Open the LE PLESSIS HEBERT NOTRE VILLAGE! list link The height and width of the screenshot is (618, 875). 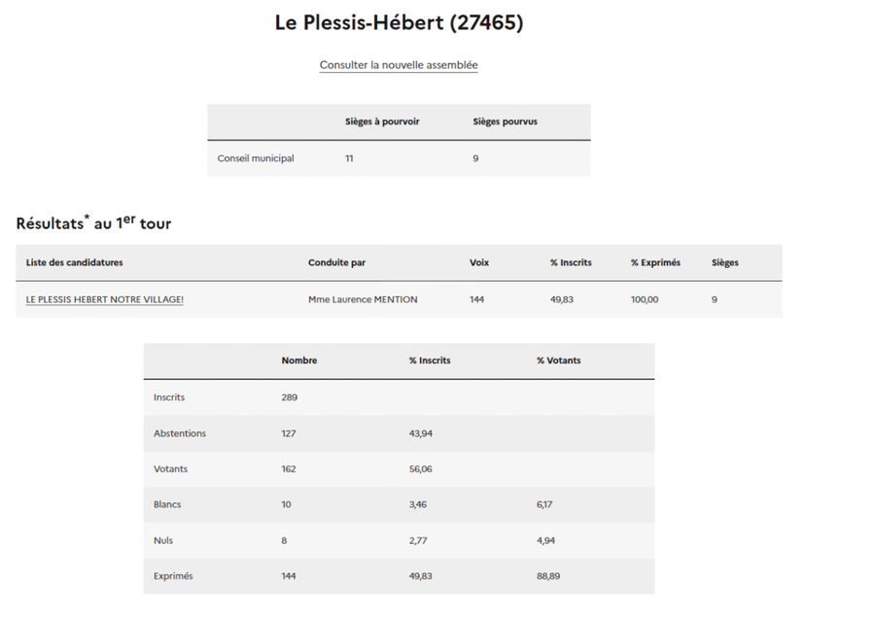coord(105,299)
